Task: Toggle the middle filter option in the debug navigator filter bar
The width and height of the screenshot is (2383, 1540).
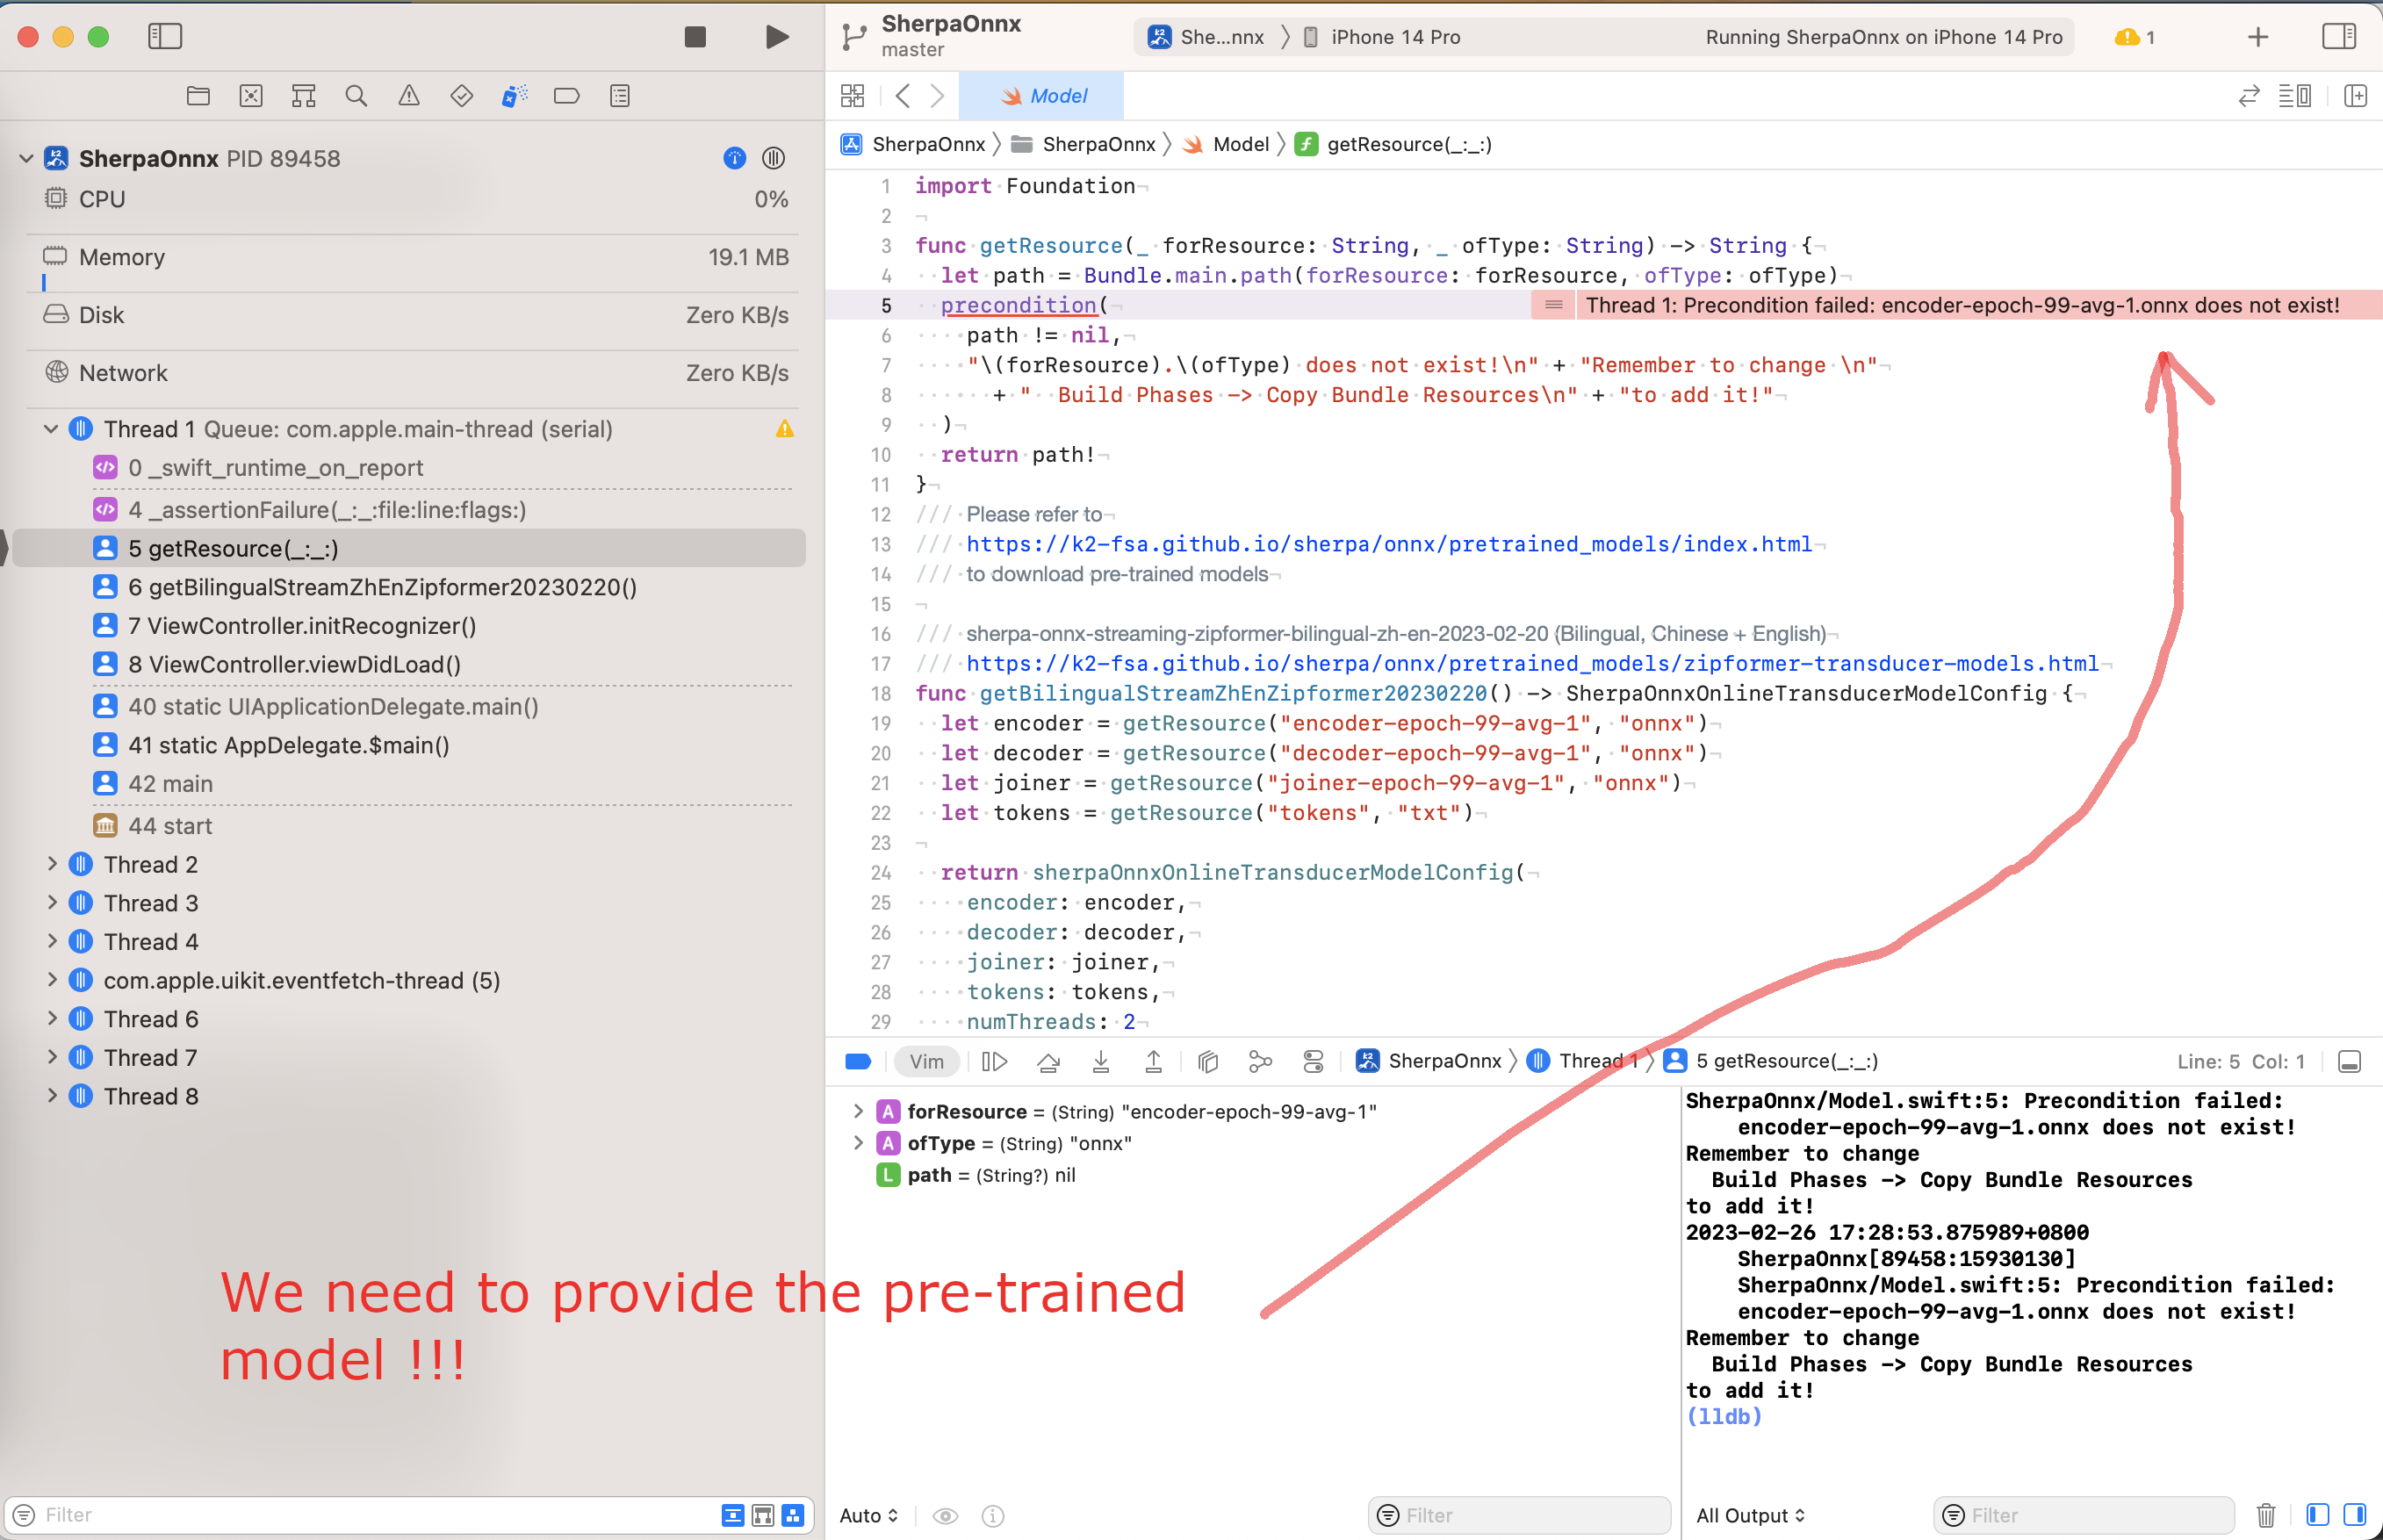Action: point(763,1515)
